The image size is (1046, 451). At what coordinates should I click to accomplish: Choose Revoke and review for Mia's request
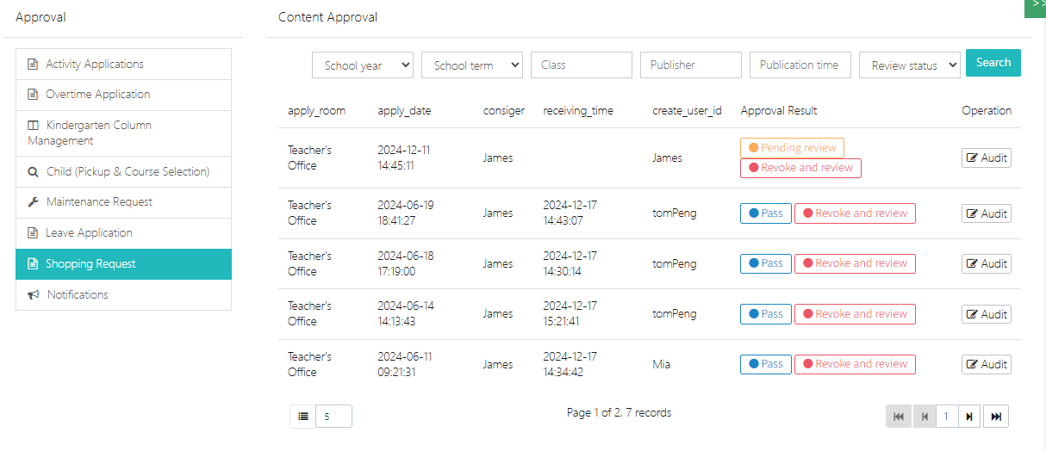pyautogui.click(x=855, y=365)
